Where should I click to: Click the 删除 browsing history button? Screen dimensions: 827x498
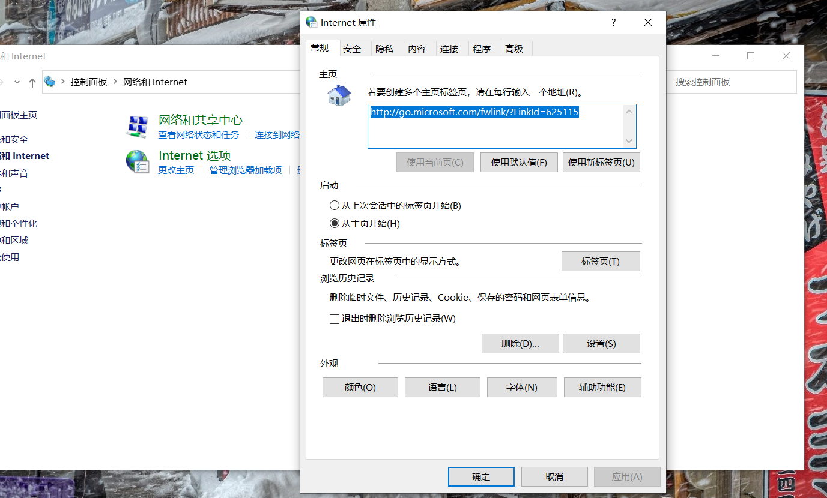coord(520,344)
